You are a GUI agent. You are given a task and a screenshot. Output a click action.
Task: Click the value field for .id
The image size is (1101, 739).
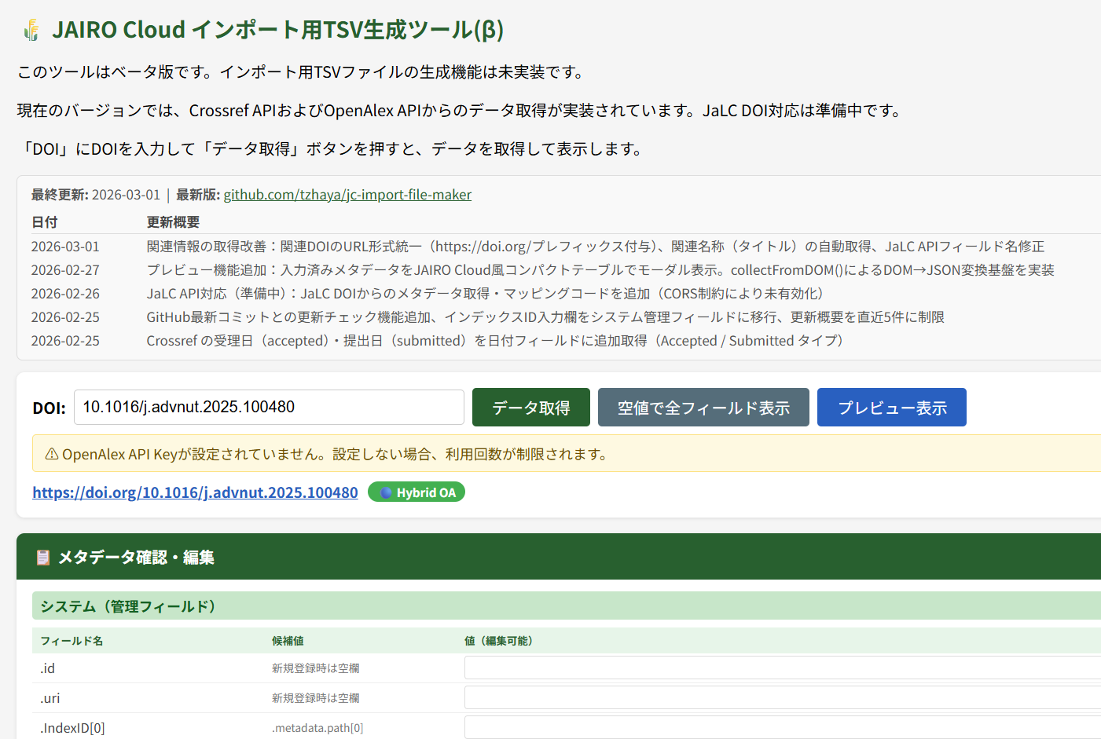point(783,668)
